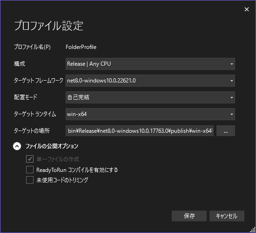Open the ターゲット ランタイム dropdown showing win-x64
256x233 pixels.
point(150,114)
